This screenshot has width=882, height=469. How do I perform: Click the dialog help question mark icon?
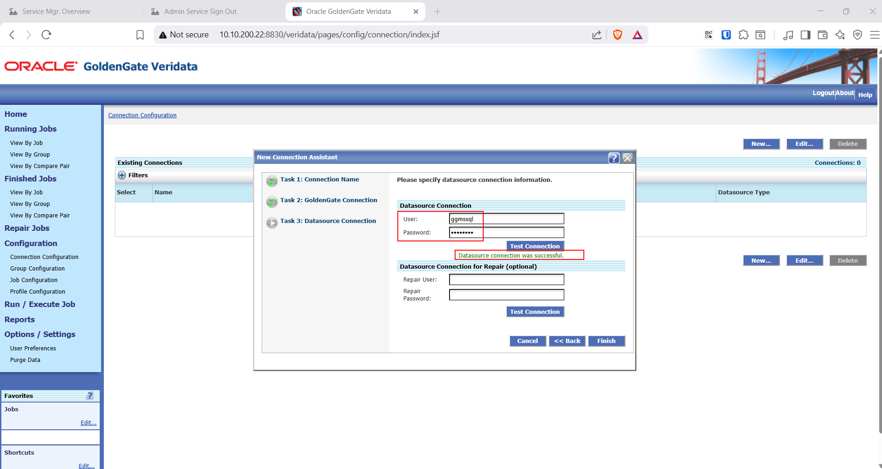[613, 158]
